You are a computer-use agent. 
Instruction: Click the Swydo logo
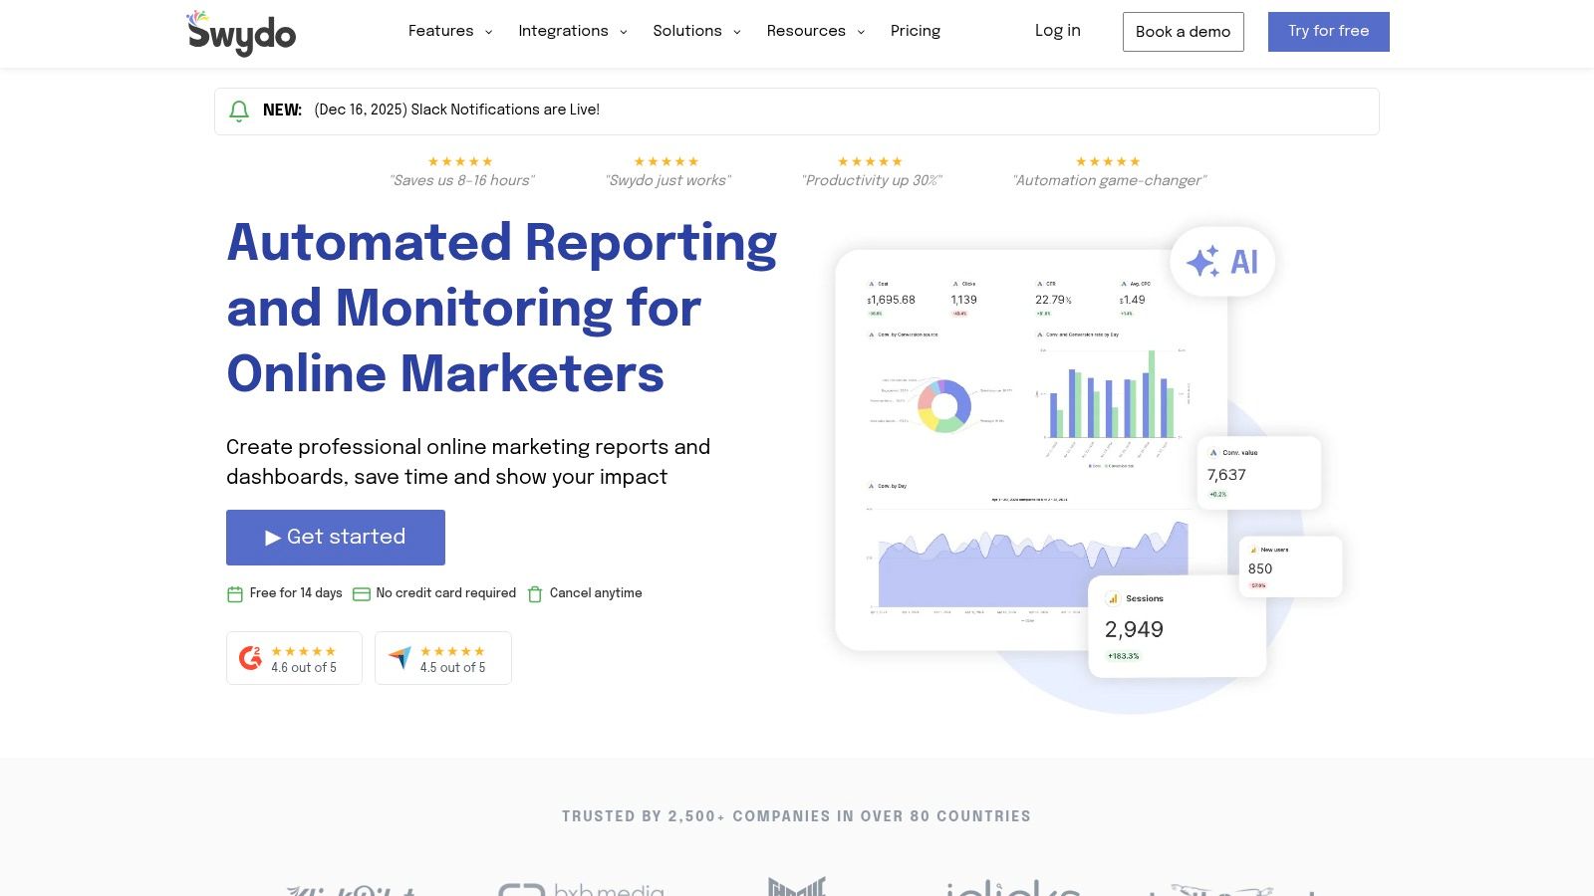pyautogui.click(x=241, y=33)
